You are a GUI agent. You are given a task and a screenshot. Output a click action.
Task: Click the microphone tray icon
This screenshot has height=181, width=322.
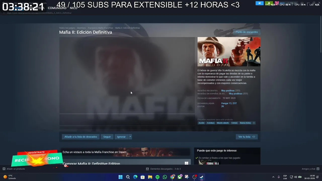tap(278, 177)
